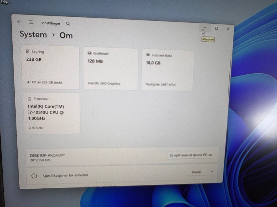
Task: Minimize the Innstillinger window
Action: (x=205, y=28)
